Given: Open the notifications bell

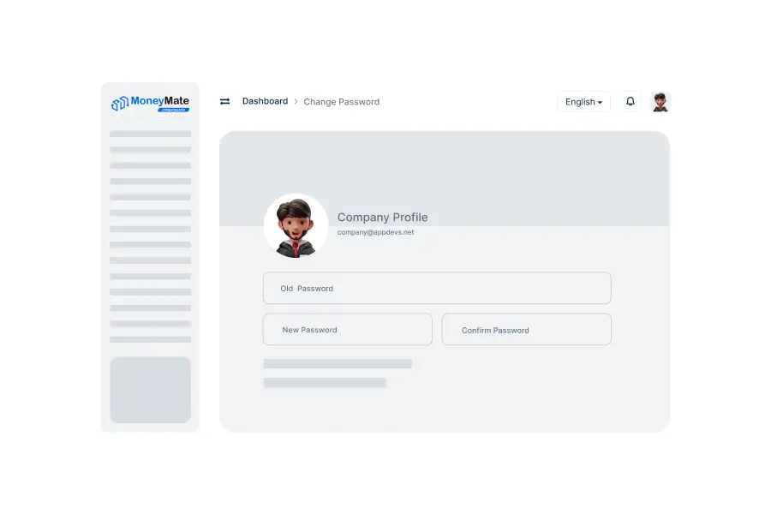Looking at the screenshot, I should 631,101.
